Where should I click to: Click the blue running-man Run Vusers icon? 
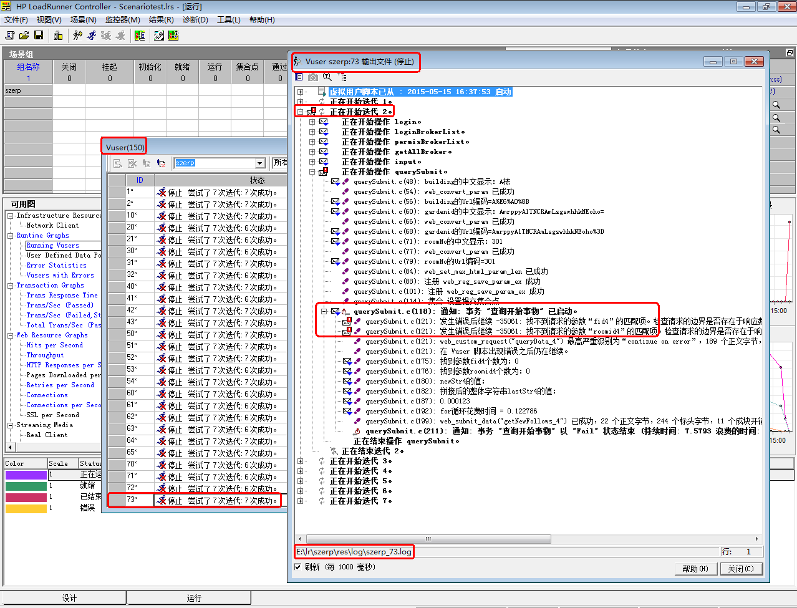click(x=92, y=36)
